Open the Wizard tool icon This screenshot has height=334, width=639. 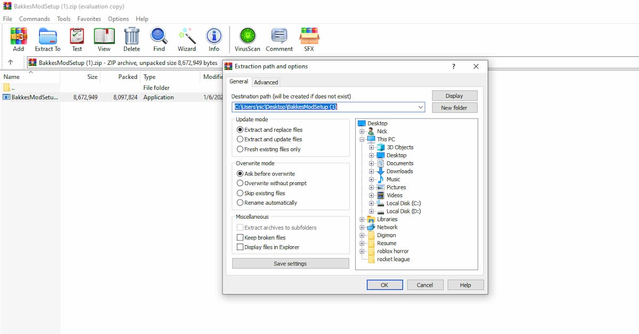click(x=186, y=39)
